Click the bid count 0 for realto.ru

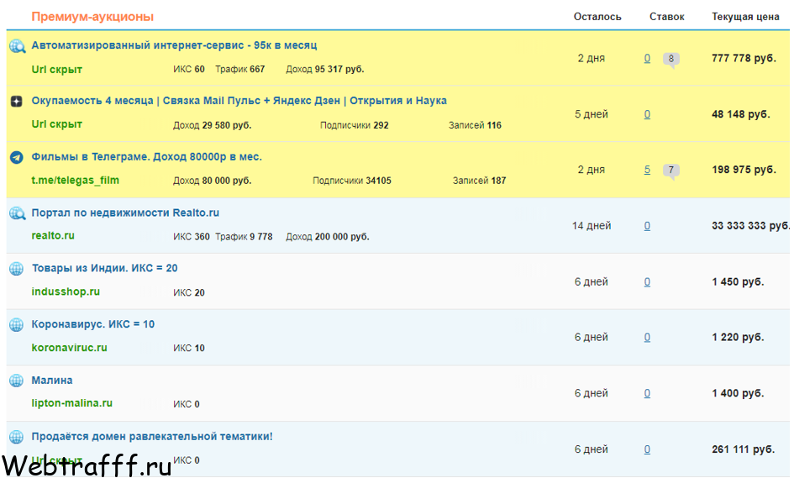pyautogui.click(x=647, y=226)
